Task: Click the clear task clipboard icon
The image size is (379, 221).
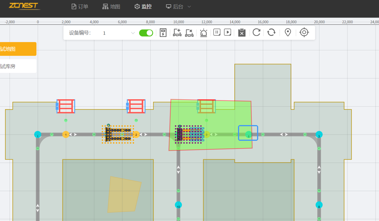Action: point(242,33)
